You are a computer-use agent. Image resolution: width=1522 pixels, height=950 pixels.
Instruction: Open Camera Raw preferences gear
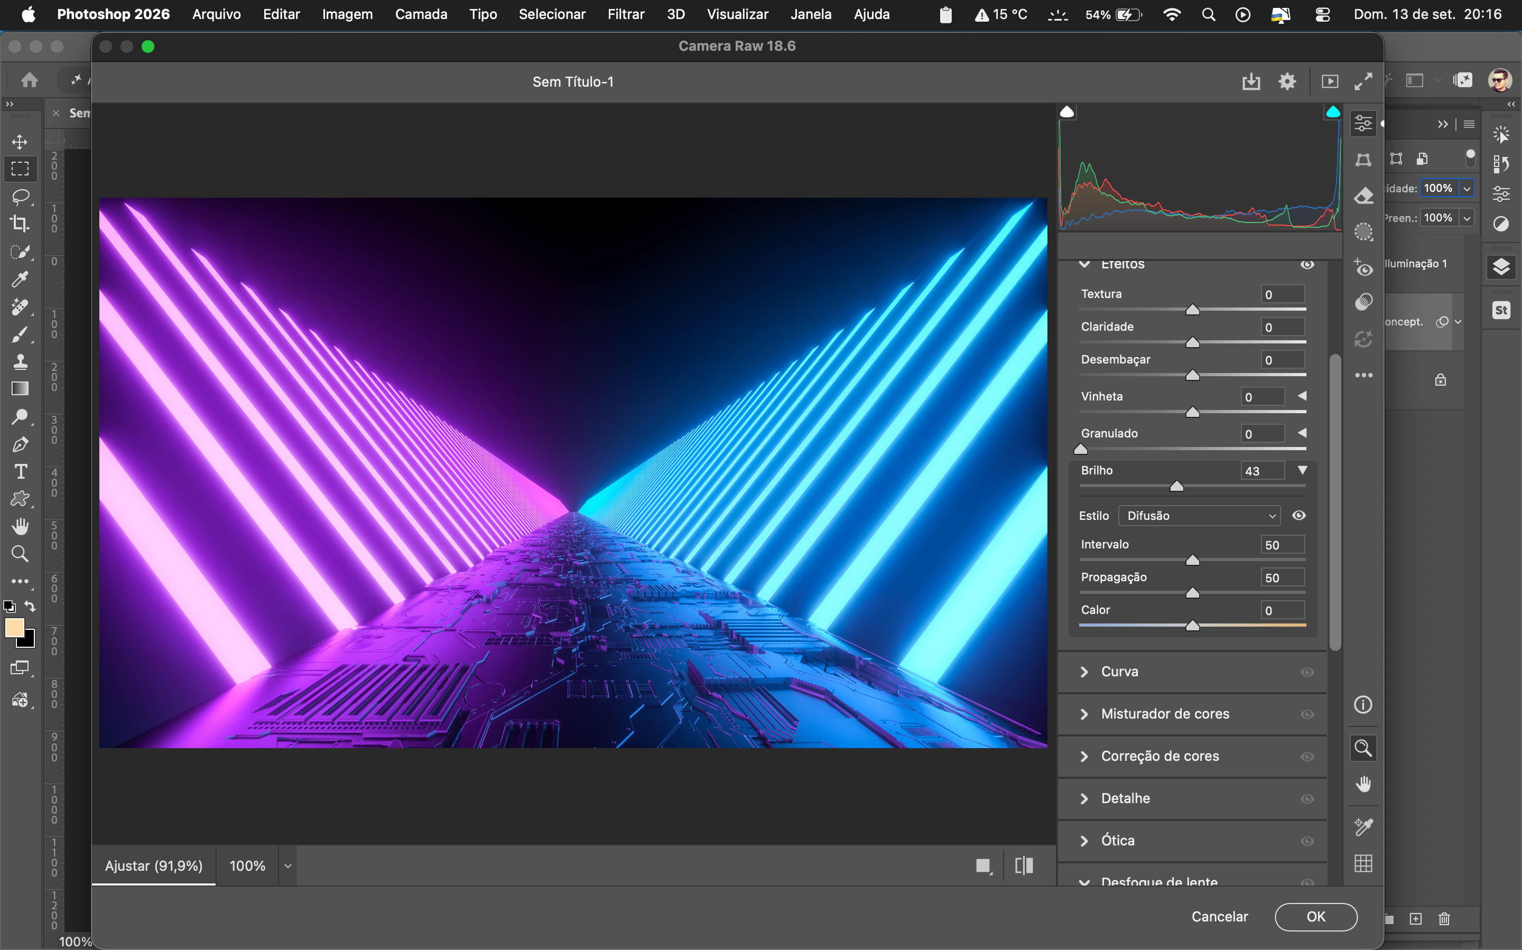[1287, 82]
